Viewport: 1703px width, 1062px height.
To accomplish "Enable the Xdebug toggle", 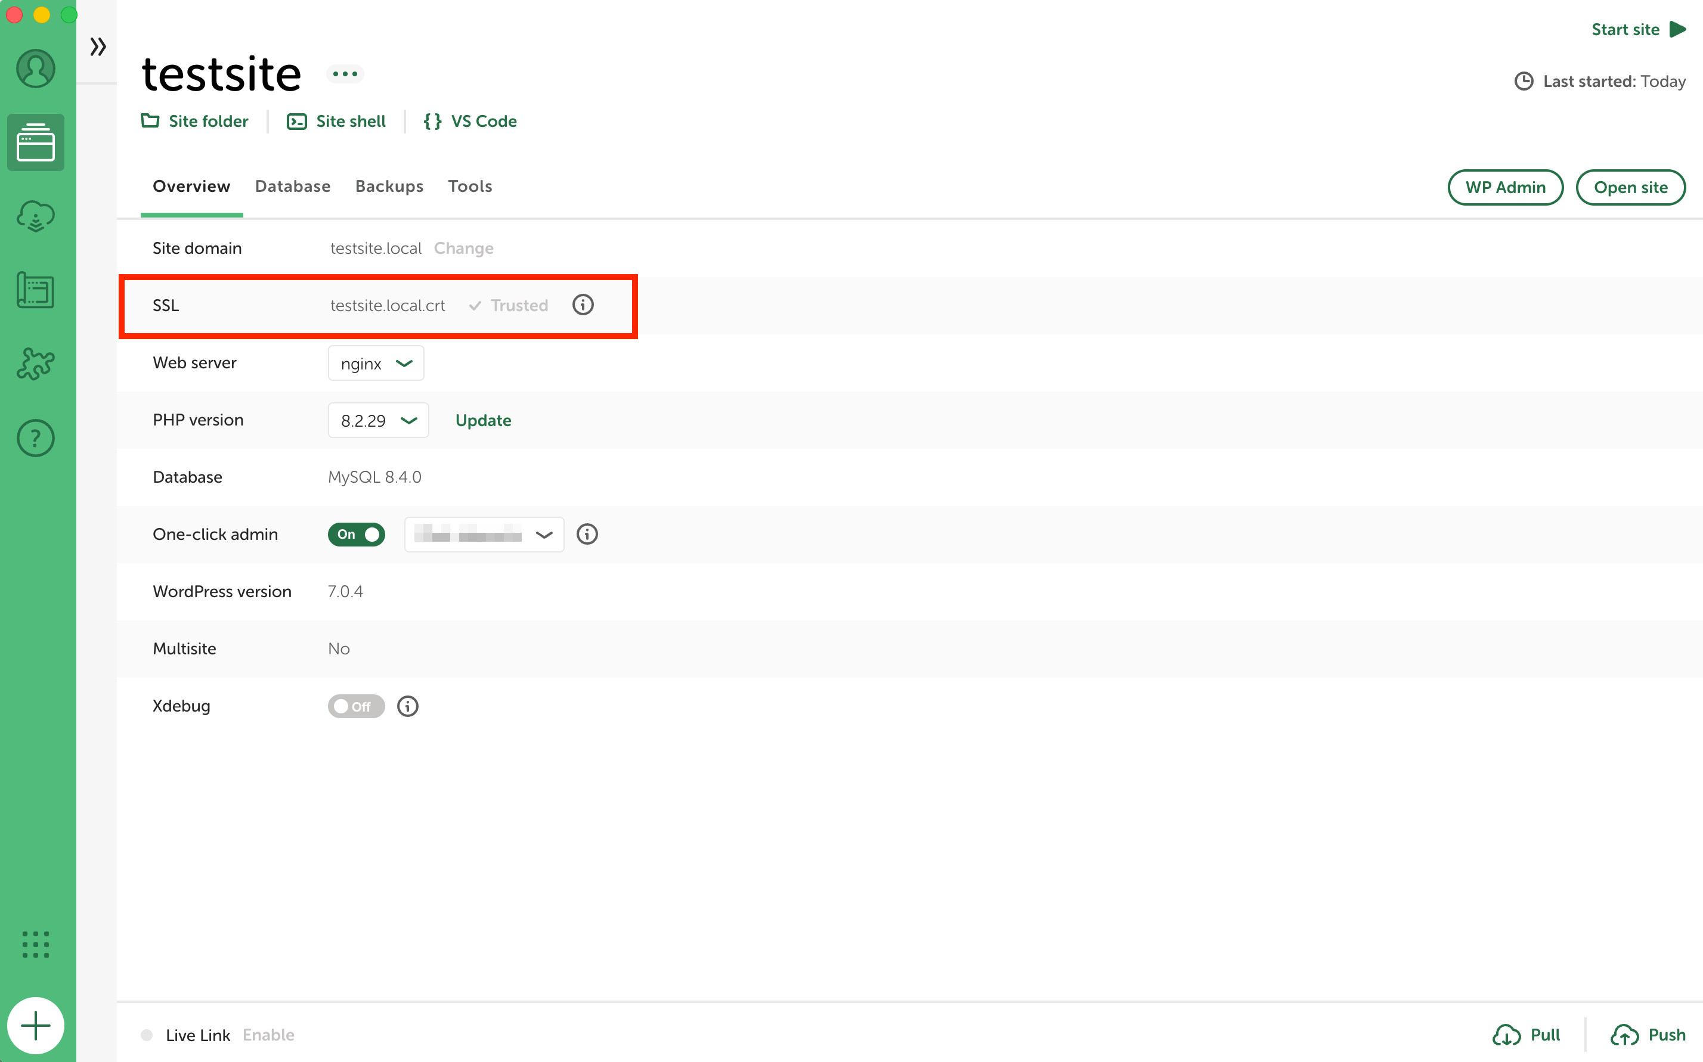I will point(356,706).
